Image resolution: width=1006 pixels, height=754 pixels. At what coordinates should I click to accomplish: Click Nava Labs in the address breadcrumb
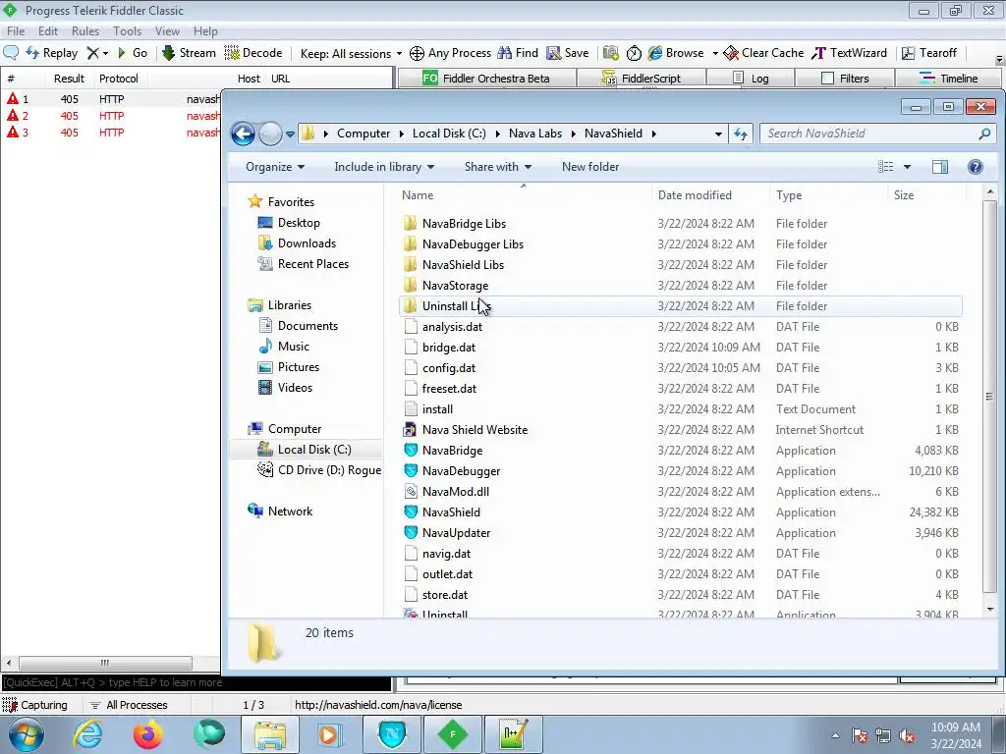(535, 134)
